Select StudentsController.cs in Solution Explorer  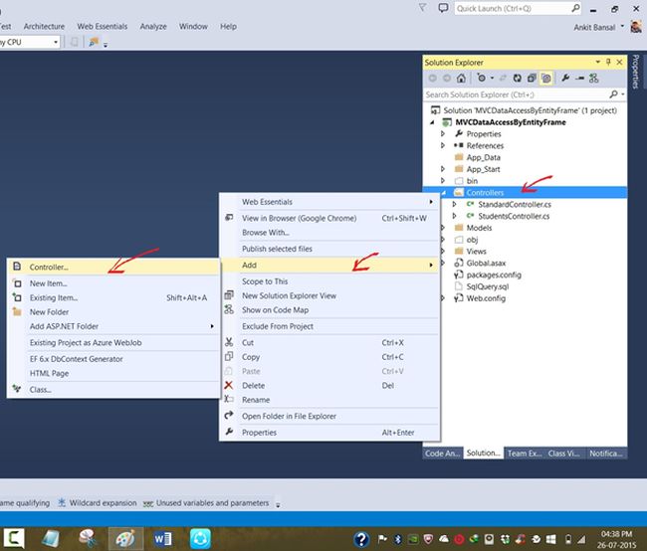(x=514, y=216)
